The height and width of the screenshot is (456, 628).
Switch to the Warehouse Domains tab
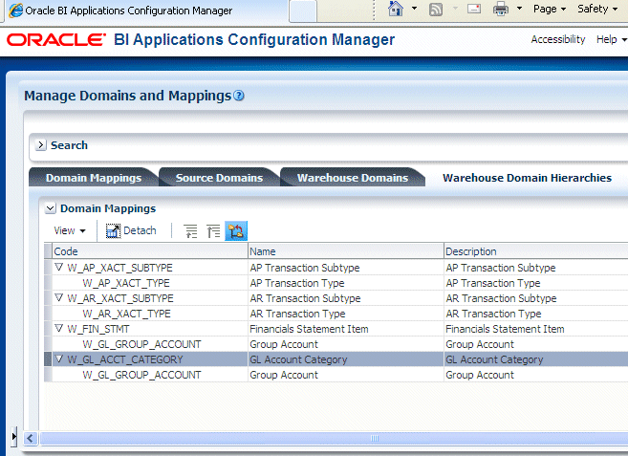353,178
